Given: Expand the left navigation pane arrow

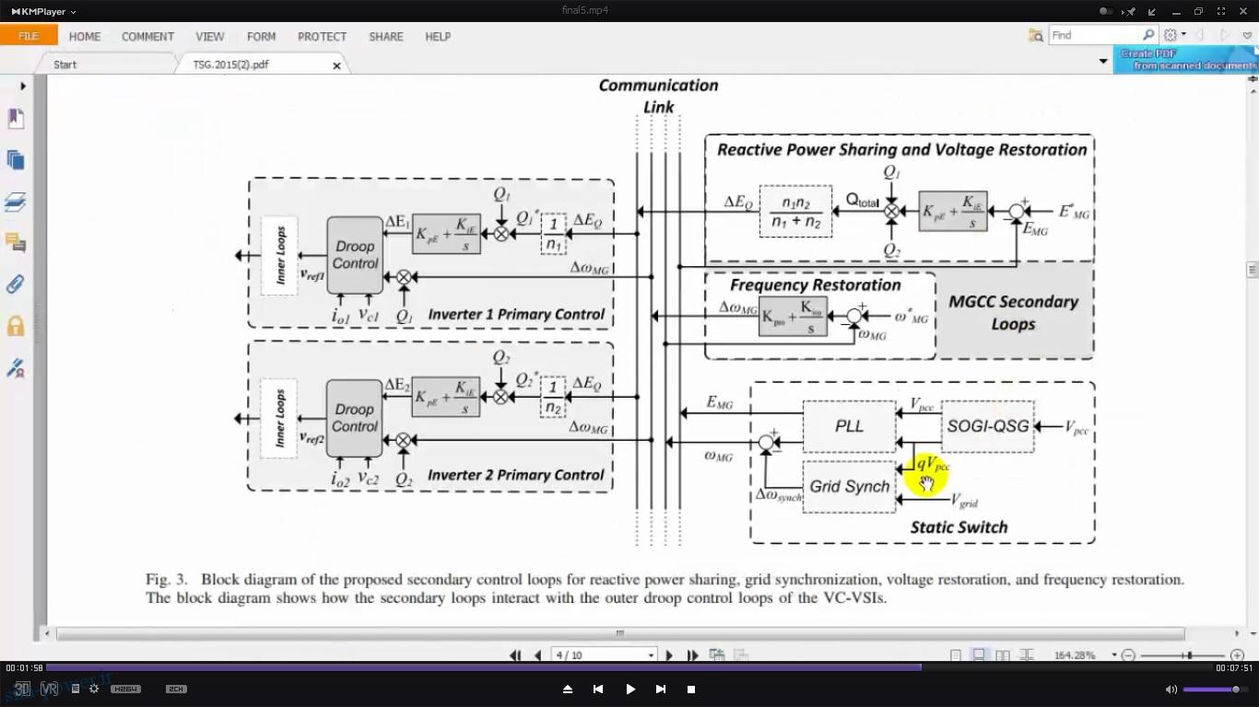Looking at the screenshot, I should point(23,87).
